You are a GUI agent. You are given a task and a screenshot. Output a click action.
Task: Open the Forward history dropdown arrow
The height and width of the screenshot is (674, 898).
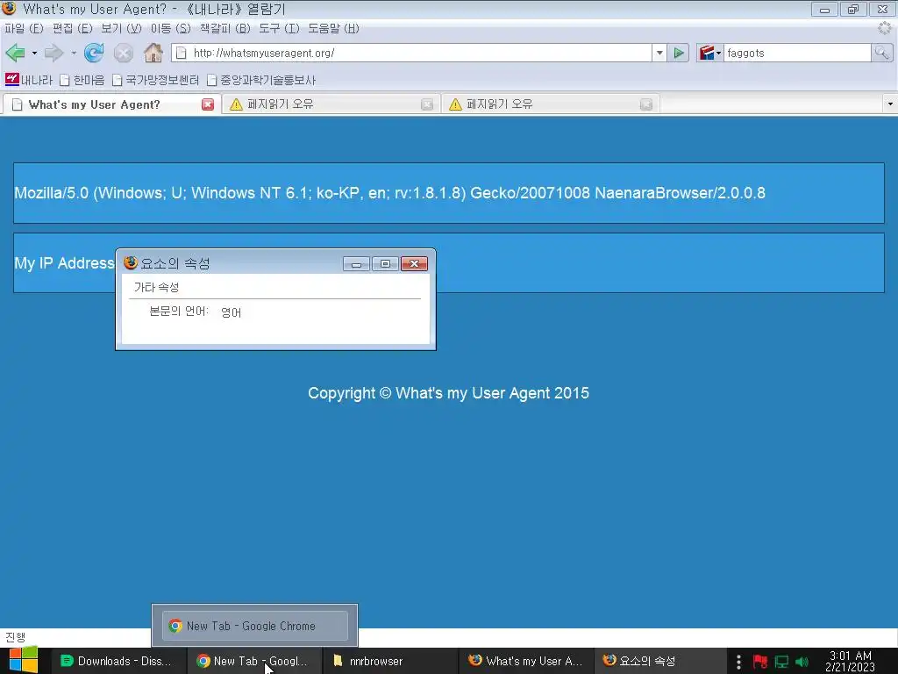point(74,54)
